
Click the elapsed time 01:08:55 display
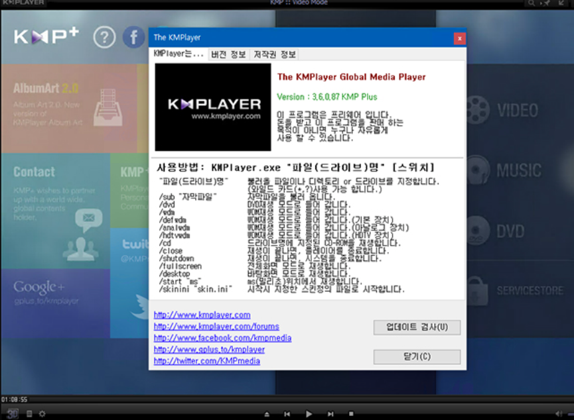tap(14, 399)
